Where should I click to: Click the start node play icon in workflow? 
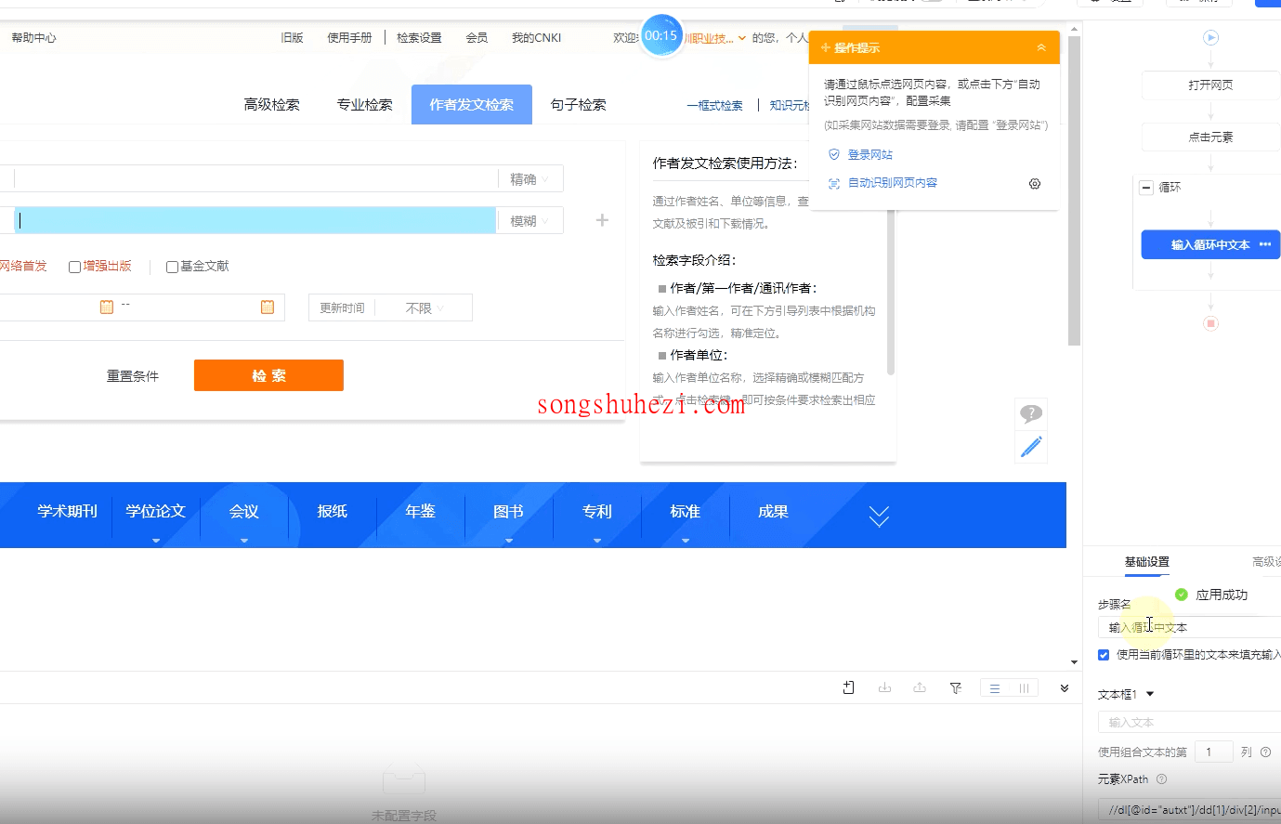pos(1210,38)
